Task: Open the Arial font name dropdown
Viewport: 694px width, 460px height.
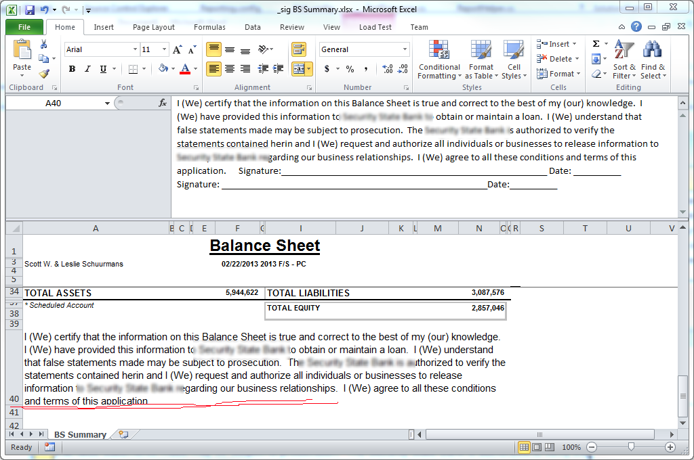Action: click(135, 49)
